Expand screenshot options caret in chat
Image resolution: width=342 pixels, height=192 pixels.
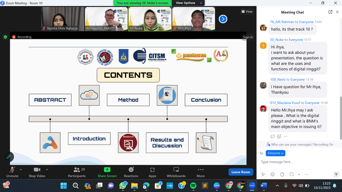tap(299, 174)
